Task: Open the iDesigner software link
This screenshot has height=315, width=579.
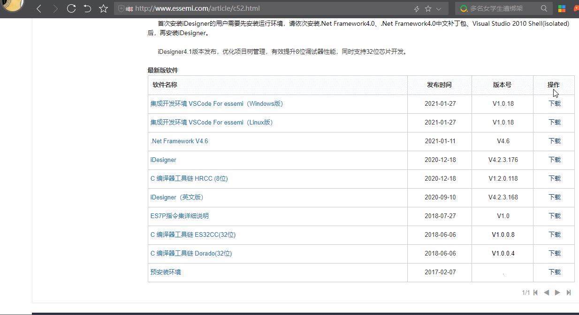Action: [163, 160]
